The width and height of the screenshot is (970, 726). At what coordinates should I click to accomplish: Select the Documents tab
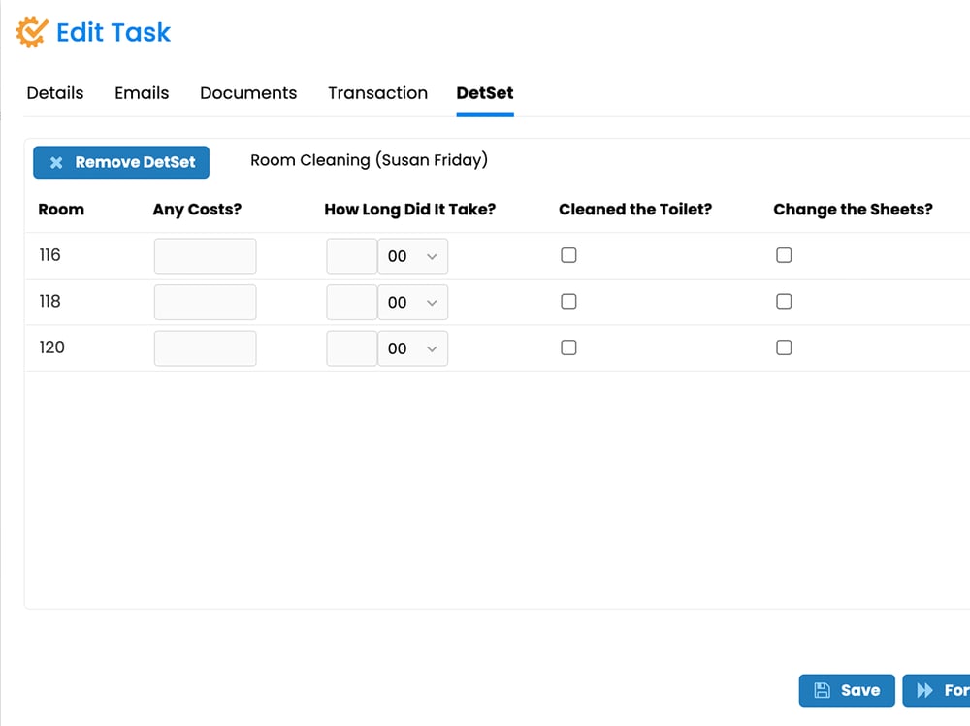pyautogui.click(x=248, y=93)
